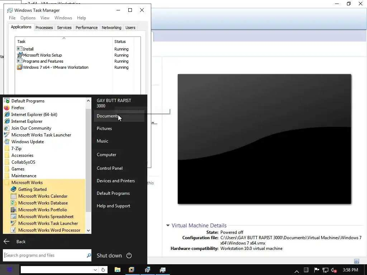Expand the Maintenance folder
Image resolution: width=367 pixels, height=275 pixels.
tap(24, 175)
